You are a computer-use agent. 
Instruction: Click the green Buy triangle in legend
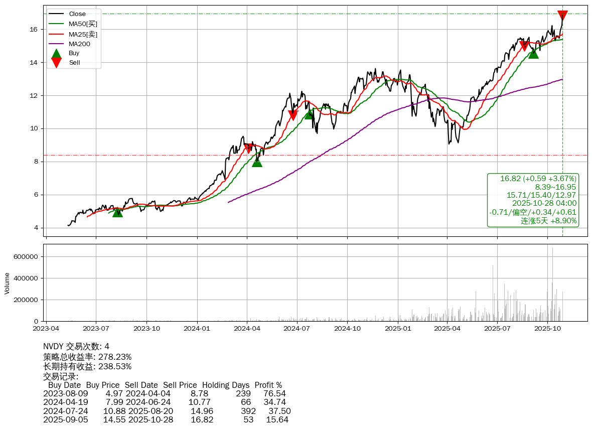point(57,53)
